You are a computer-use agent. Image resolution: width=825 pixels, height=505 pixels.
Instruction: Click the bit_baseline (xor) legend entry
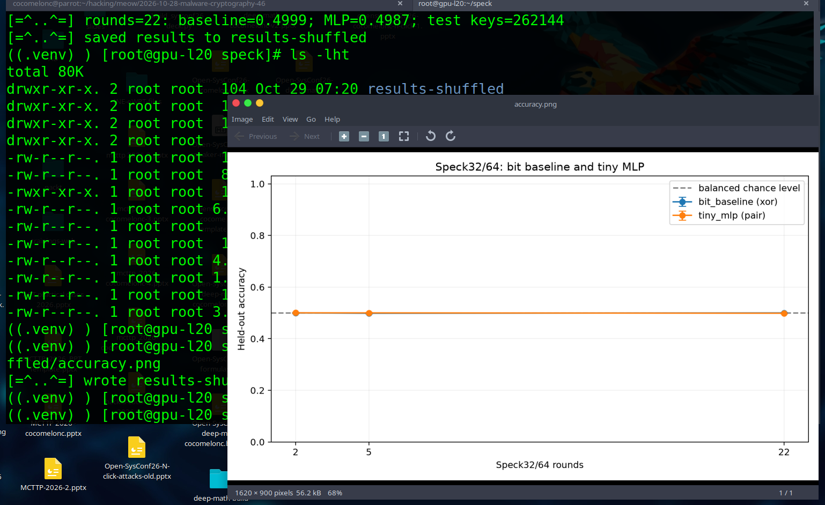click(x=725, y=202)
